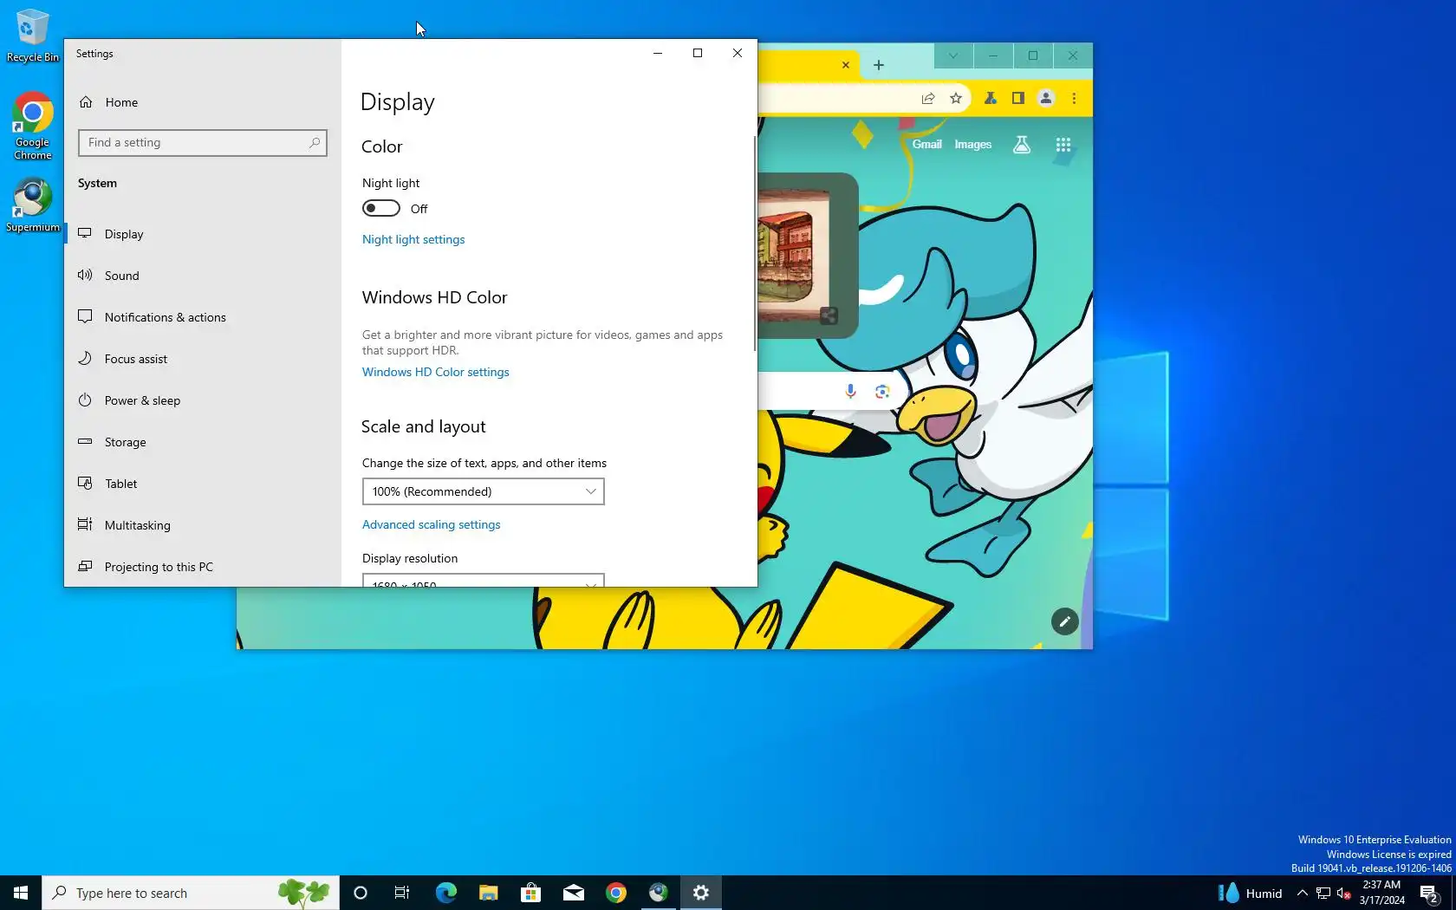Open Mail app from taskbar
The height and width of the screenshot is (910, 1456).
pos(573,893)
